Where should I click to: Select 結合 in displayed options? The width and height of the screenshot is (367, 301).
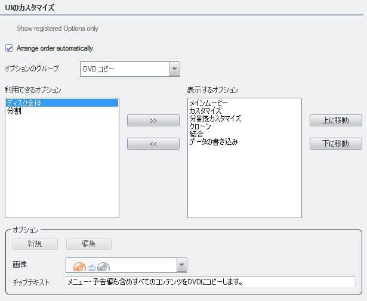click(196, 134)
